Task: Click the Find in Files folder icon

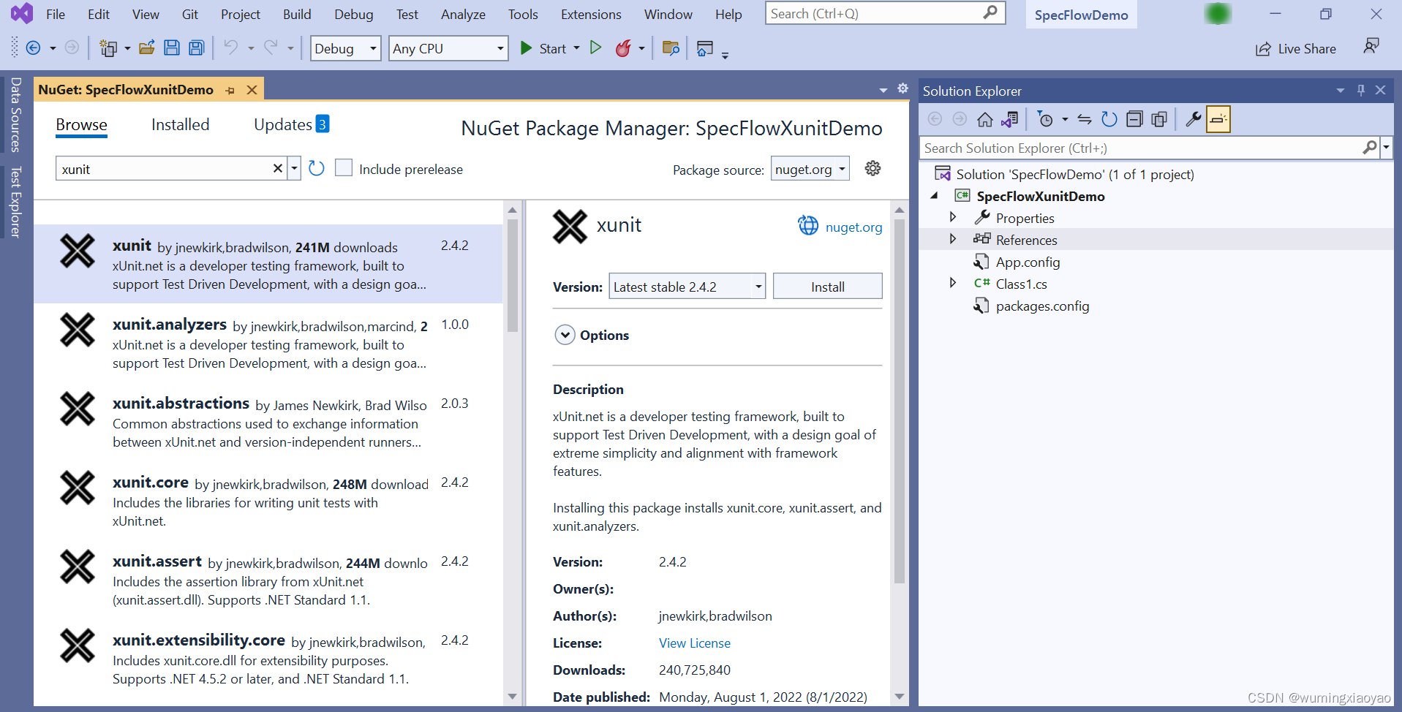Action: pos(671,48)
